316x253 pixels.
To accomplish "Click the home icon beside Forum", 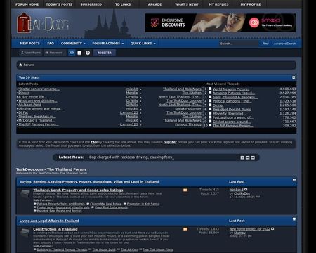I will coord(20,65).
